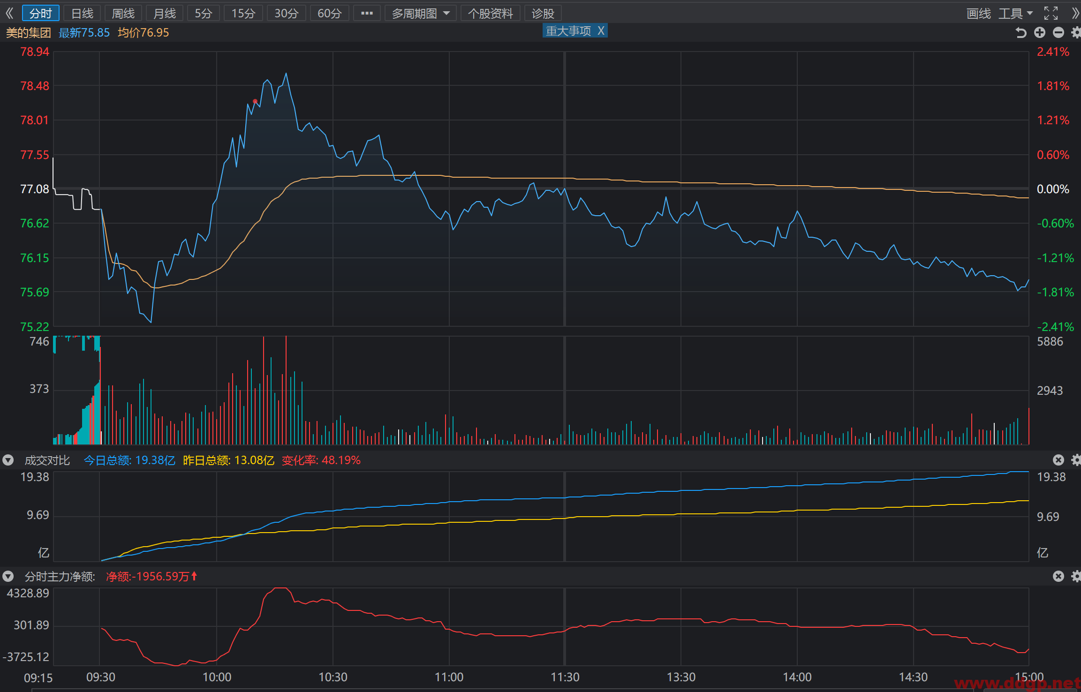Open the 多周期图 dropdown
This screenshot has height=692, width=1081.
(x=421, y=14)
